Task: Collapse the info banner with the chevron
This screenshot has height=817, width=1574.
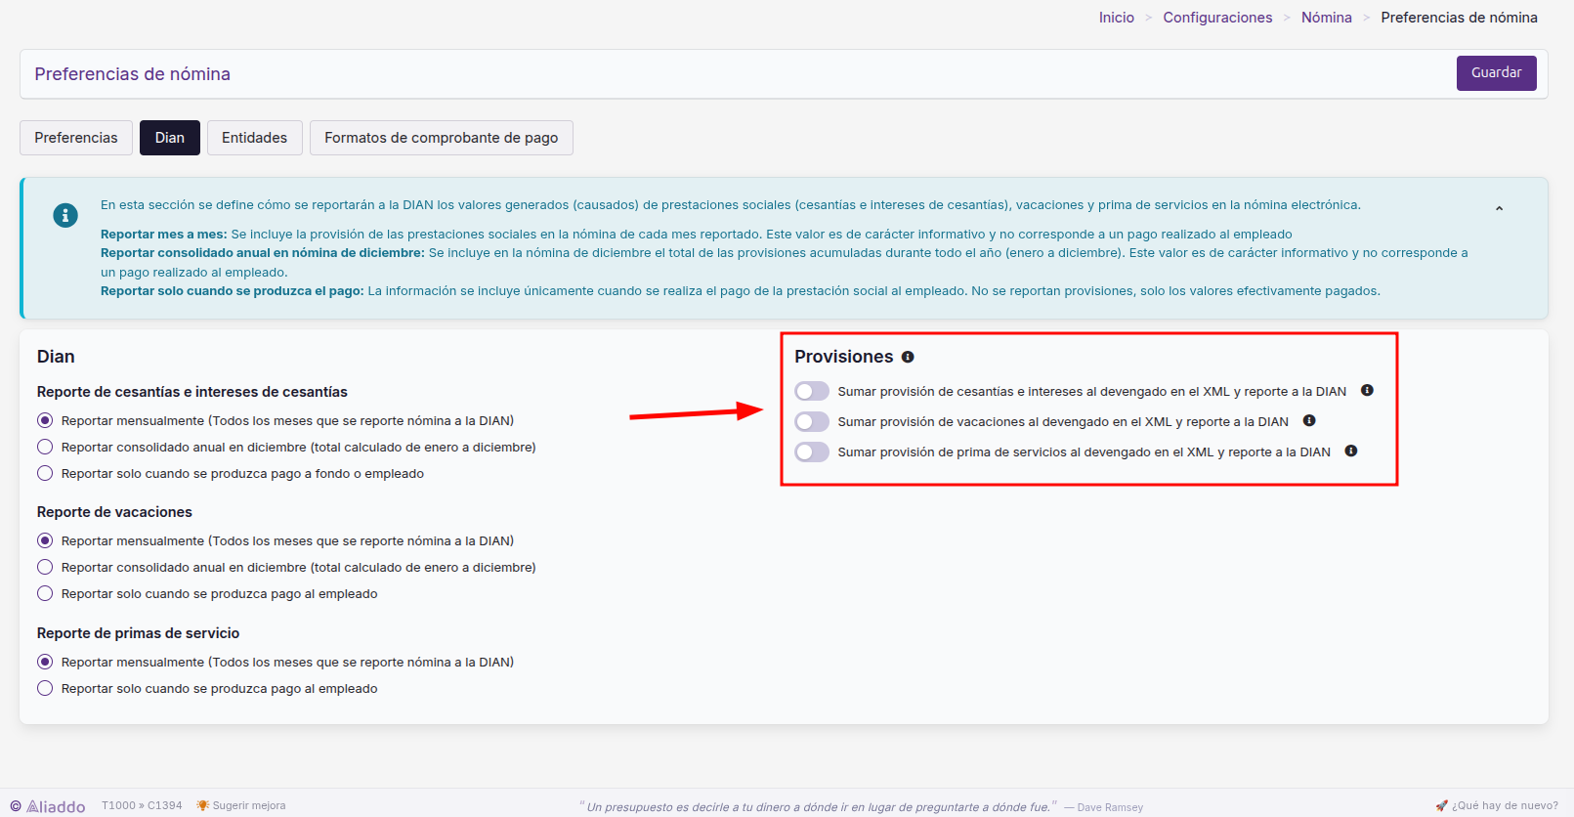Action: 1499,208
